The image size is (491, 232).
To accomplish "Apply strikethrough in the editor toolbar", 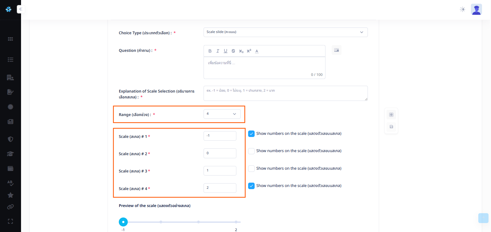I will (233, 51).
